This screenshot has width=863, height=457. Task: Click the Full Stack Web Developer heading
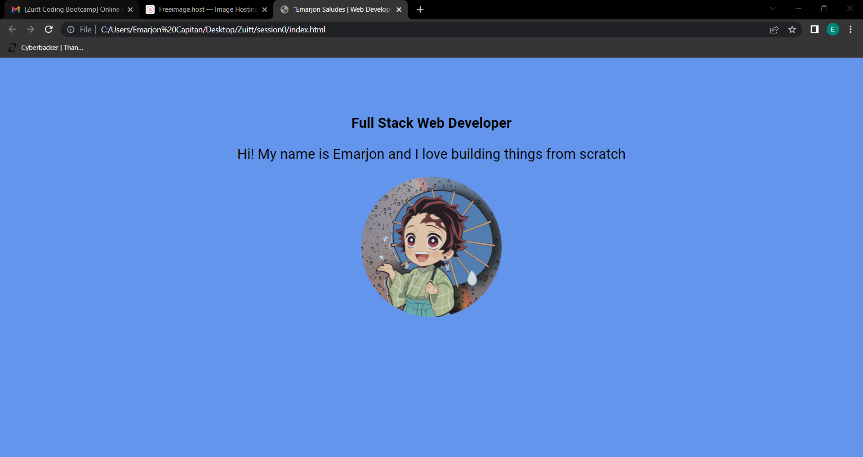431,123
